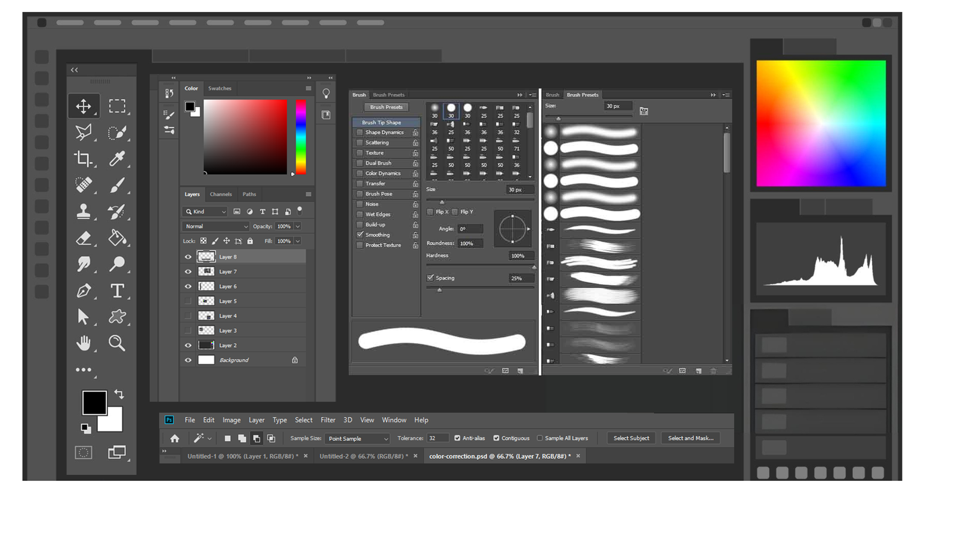Screen dimensions: 955x537
Task: Select the Polygonal Lasso tool
Action: [x=84, y=132]
